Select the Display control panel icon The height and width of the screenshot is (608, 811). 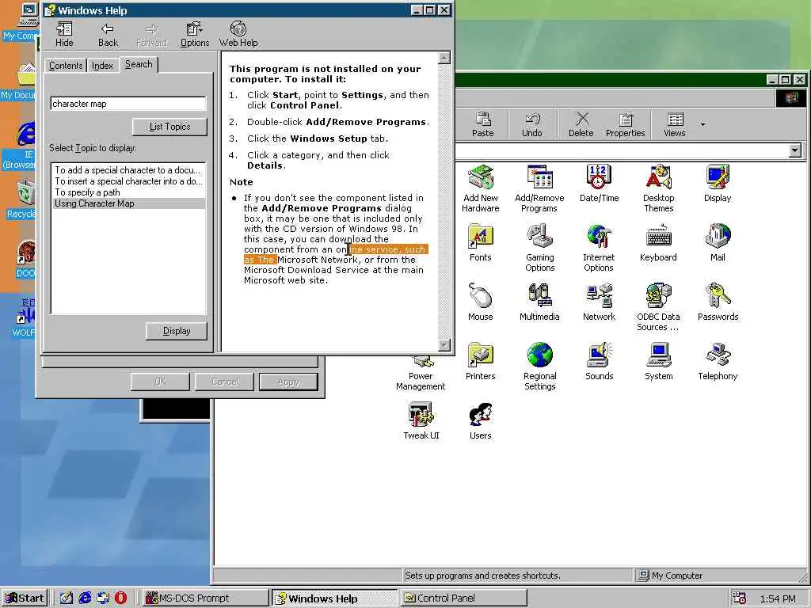(x=718, y=184)
